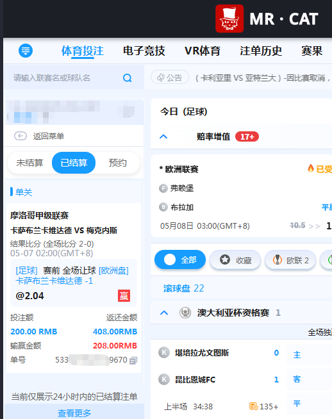The image size is (332, 419).
Task: Click the flame icon beside 已受
Action: tap(310, 168)
